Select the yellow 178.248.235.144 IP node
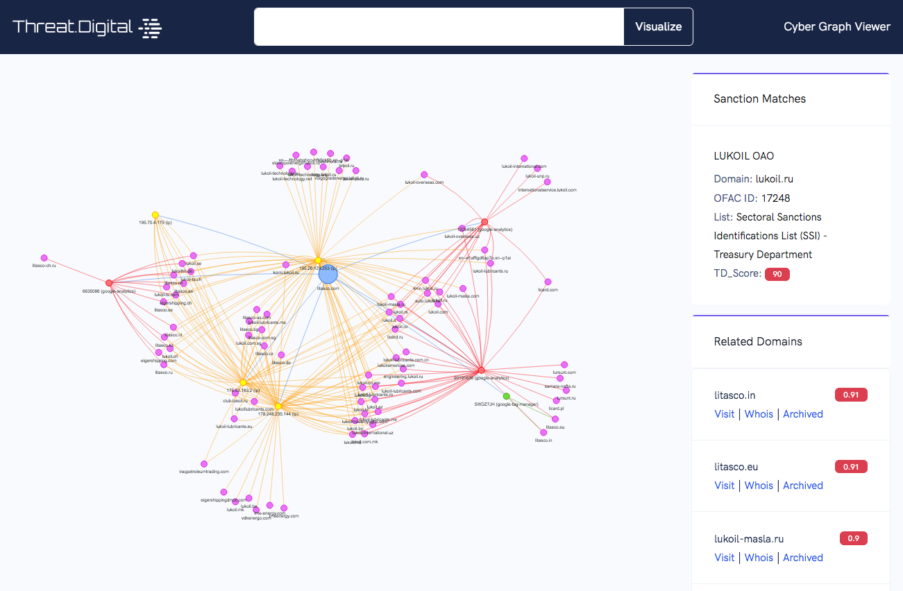 tap(278, 406)
